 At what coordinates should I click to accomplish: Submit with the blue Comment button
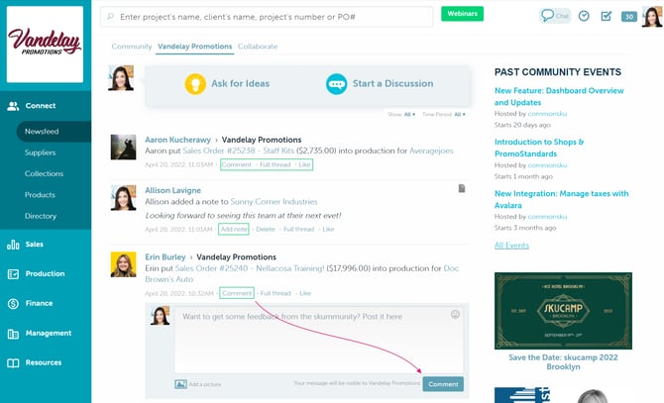click(x=442, y=383)
